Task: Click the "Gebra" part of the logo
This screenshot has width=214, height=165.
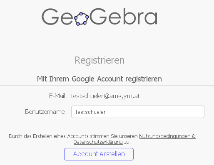Action: coord(124,17)
